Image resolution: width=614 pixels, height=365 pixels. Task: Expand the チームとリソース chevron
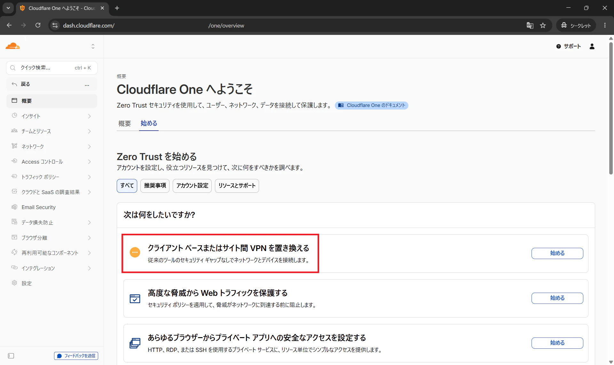tap(90, 131)
